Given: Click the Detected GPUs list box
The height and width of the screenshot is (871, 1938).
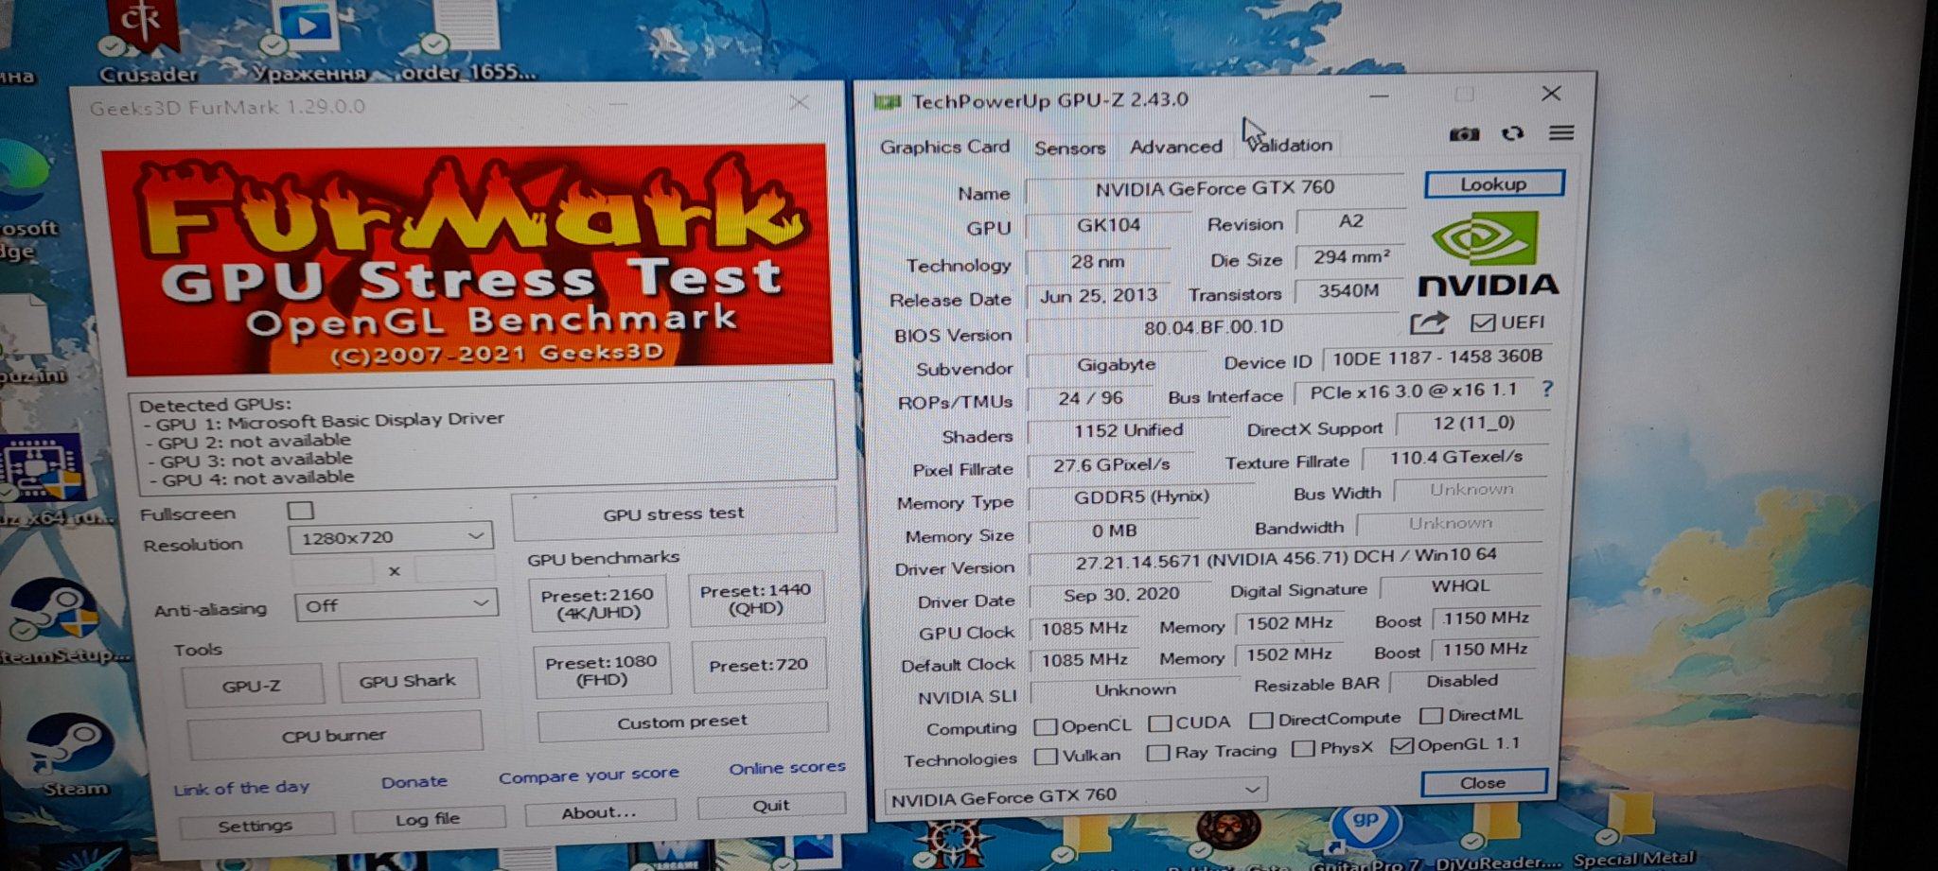Looking at the screenshot, I should (x=483, y=439).
